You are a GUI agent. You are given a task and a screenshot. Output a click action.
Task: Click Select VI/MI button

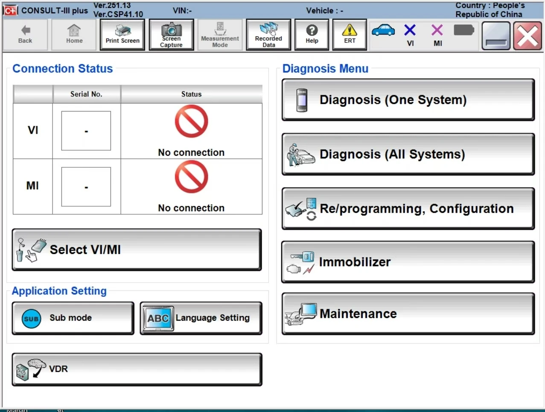pos(137,250)
